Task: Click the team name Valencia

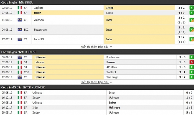Action: tap(39, 20)
